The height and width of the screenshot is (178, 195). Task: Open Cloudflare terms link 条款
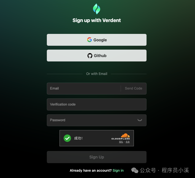click(128, 142)
